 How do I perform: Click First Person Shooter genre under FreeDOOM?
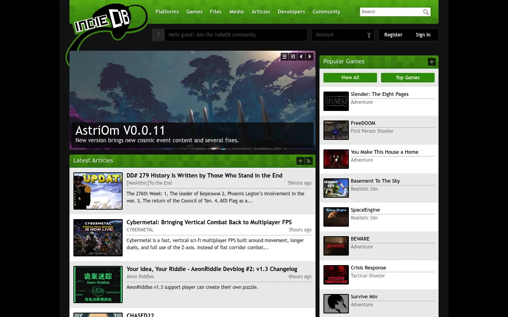tap(372, 131)
